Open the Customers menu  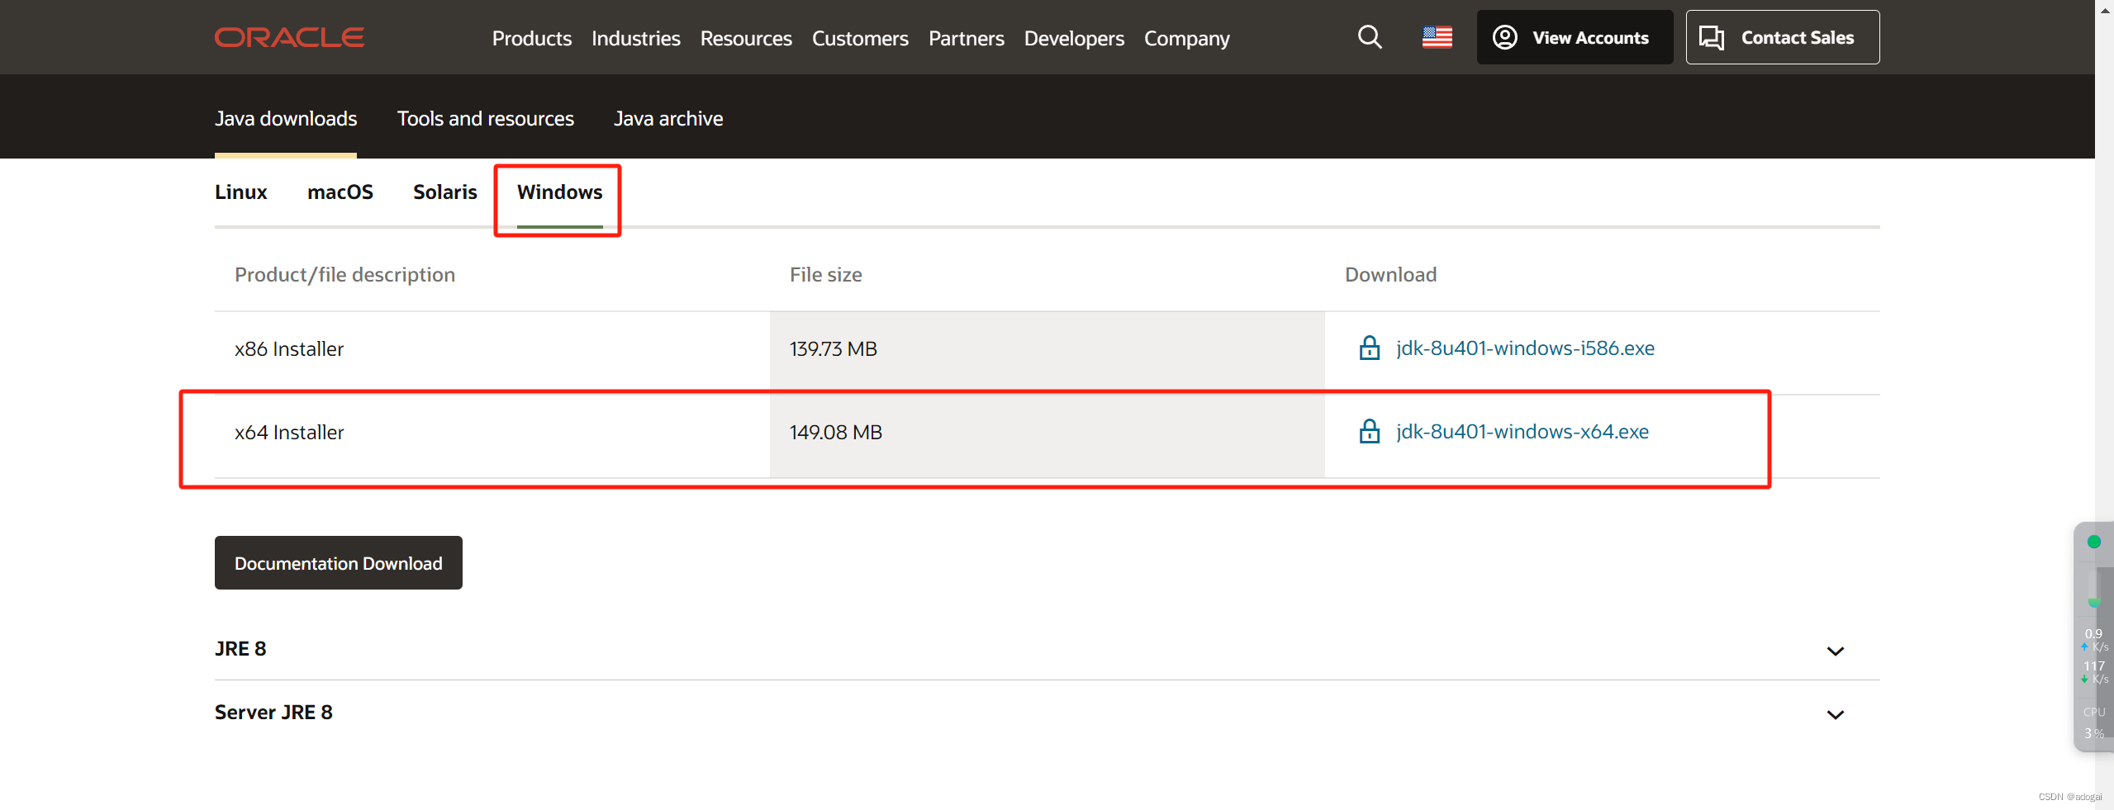860,38
